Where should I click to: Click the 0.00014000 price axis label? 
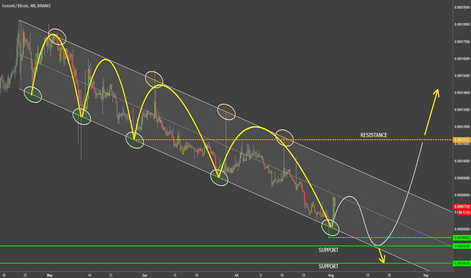(462, 93)
